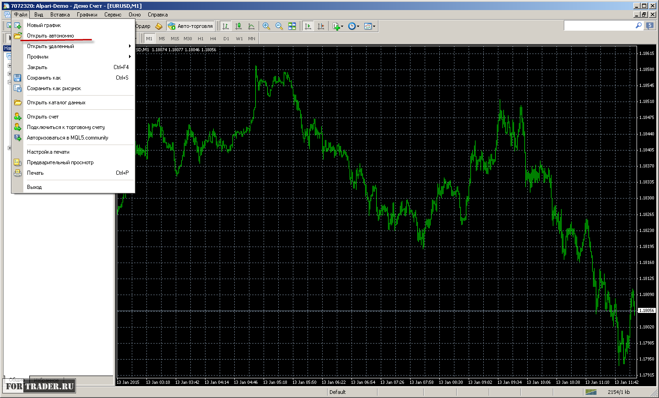Click the folder icon for Открыть каталог данных
Viewport: 659px width, 398px height.
pos(17,102)
